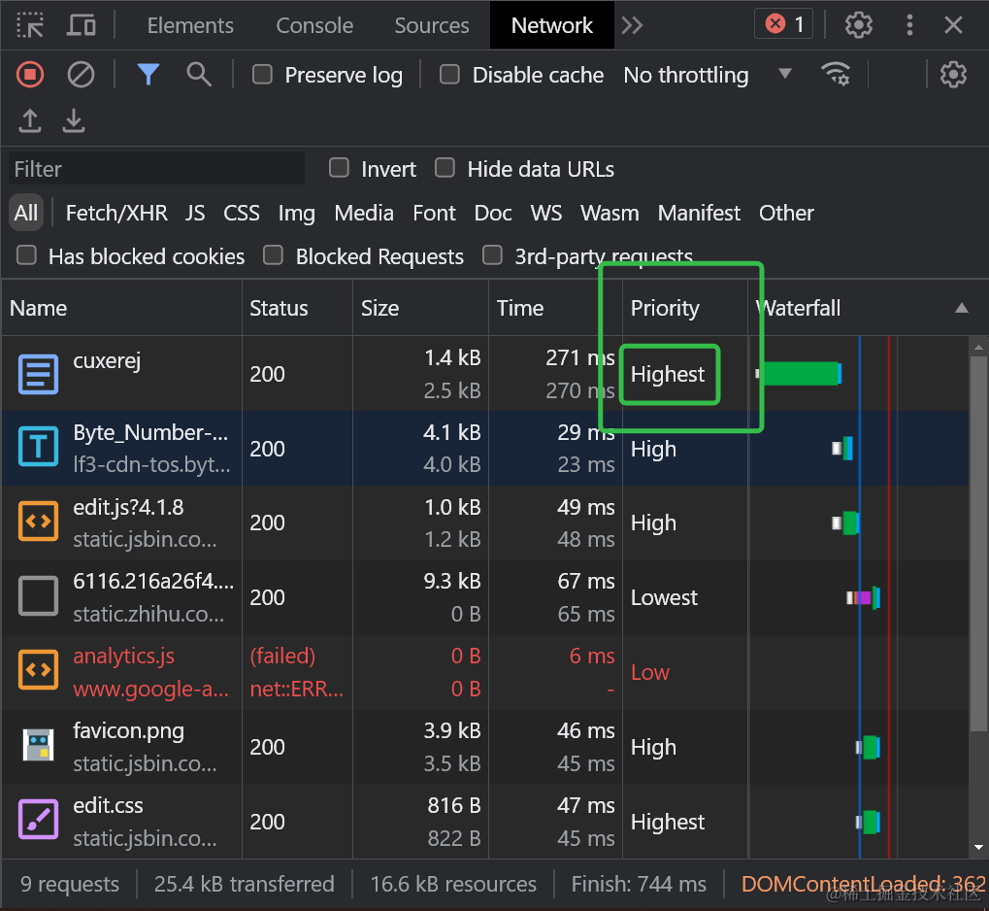
Task: Open the DevTools three-dot menu
Action: pos(909,25)
